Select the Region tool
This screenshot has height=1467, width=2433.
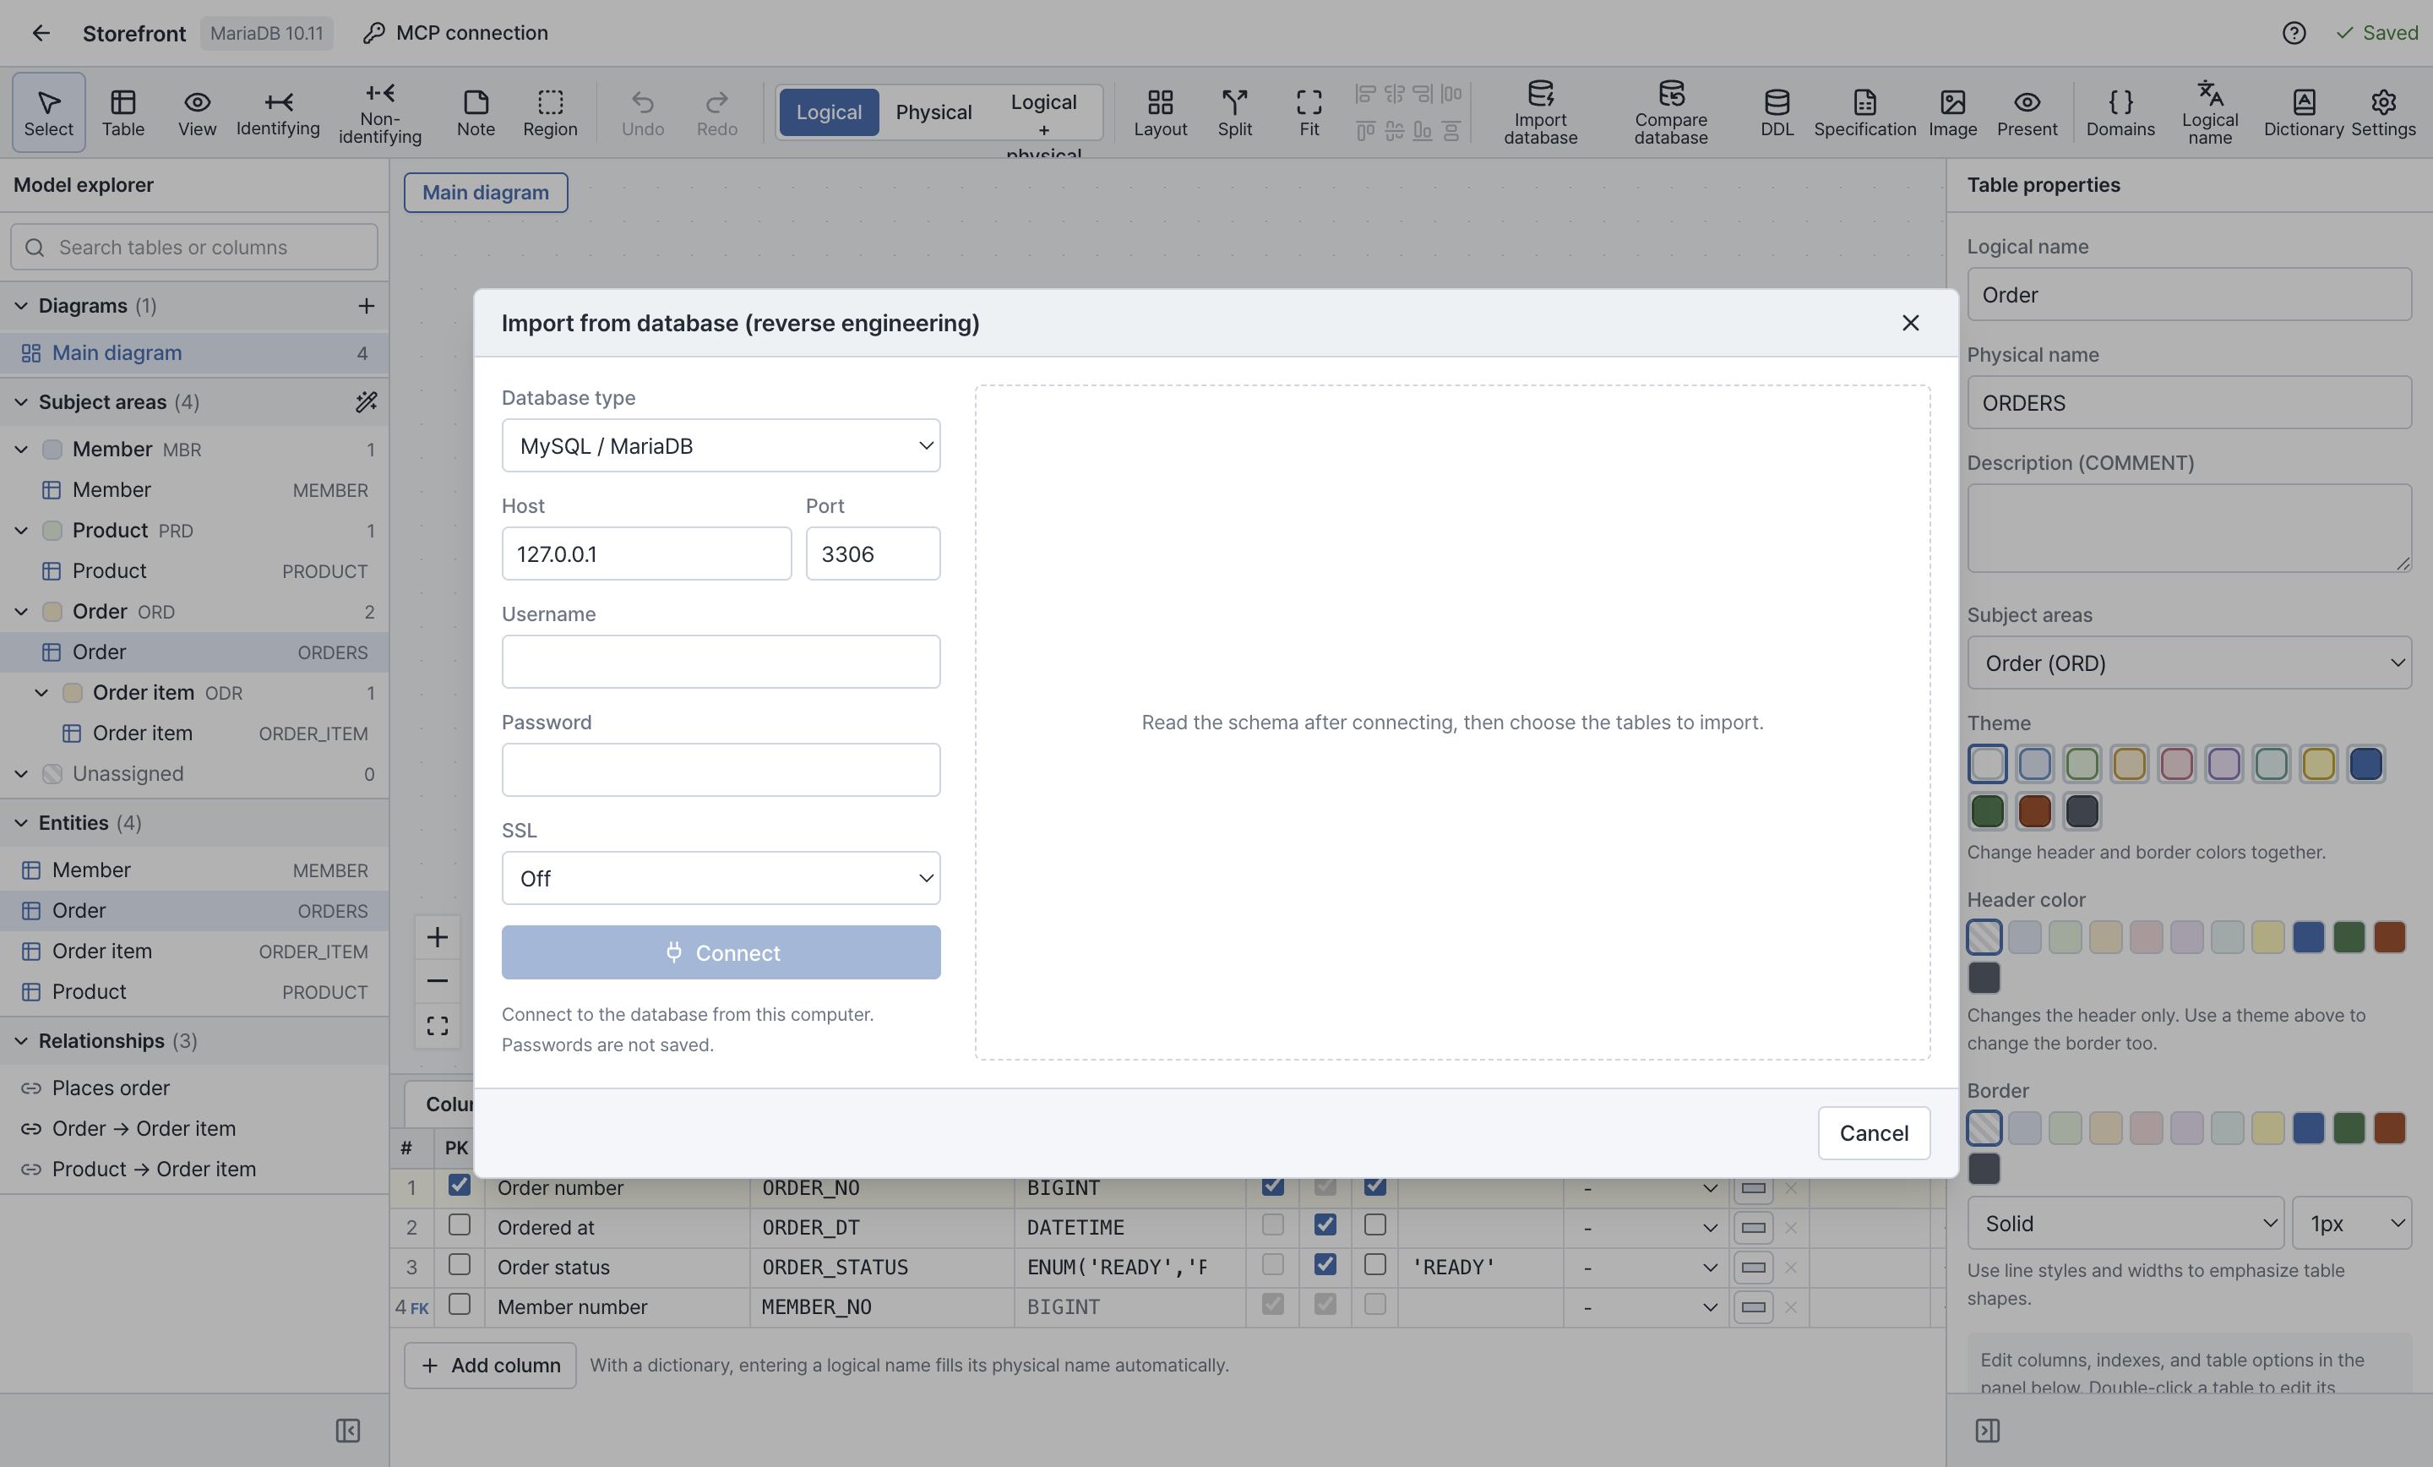coord(550,112)
